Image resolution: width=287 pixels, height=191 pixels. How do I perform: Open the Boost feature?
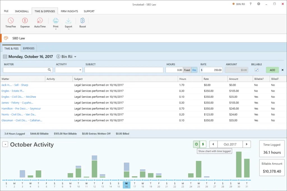[x=82, y=22]
